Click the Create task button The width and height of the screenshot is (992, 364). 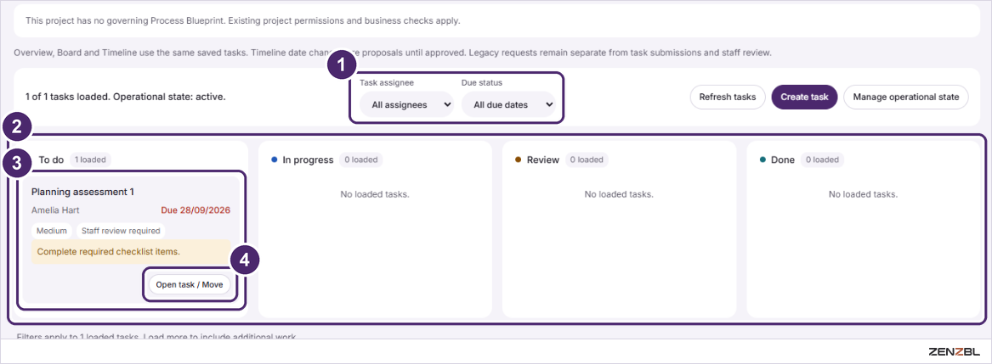click(805, 98)
